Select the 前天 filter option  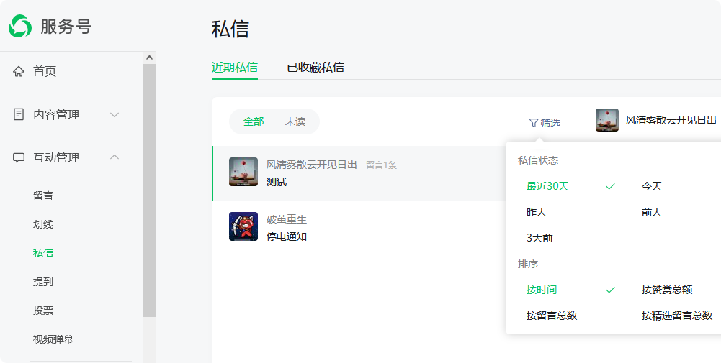point(652,213)
